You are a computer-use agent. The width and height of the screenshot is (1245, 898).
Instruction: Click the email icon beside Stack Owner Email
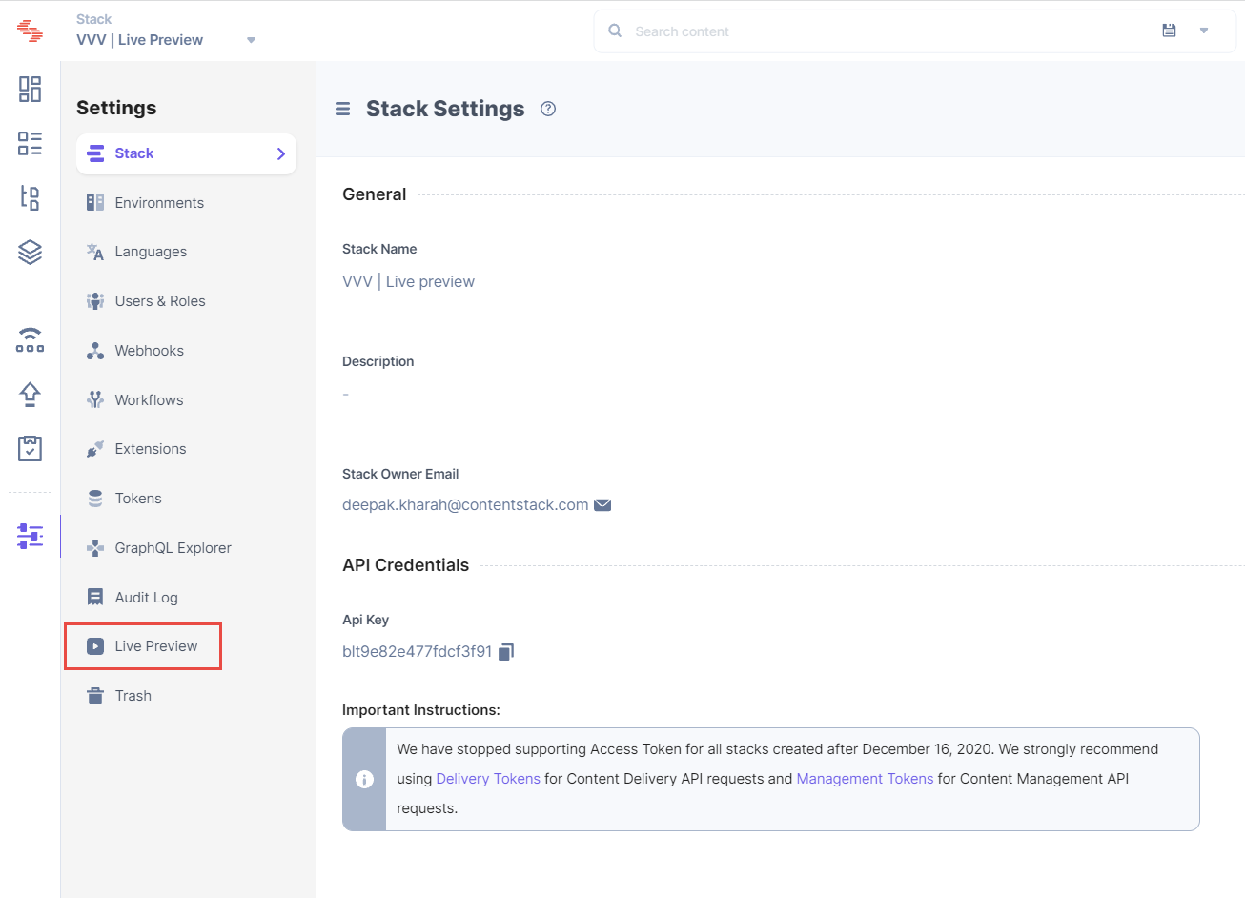click(602, 504)
